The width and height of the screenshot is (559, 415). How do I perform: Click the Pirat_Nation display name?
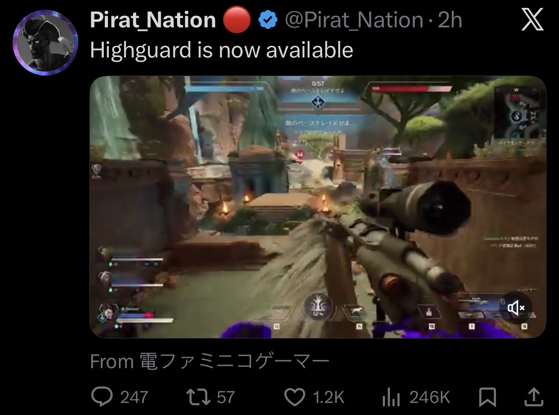(x=153, y=20)
